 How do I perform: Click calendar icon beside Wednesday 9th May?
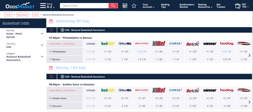51,21
